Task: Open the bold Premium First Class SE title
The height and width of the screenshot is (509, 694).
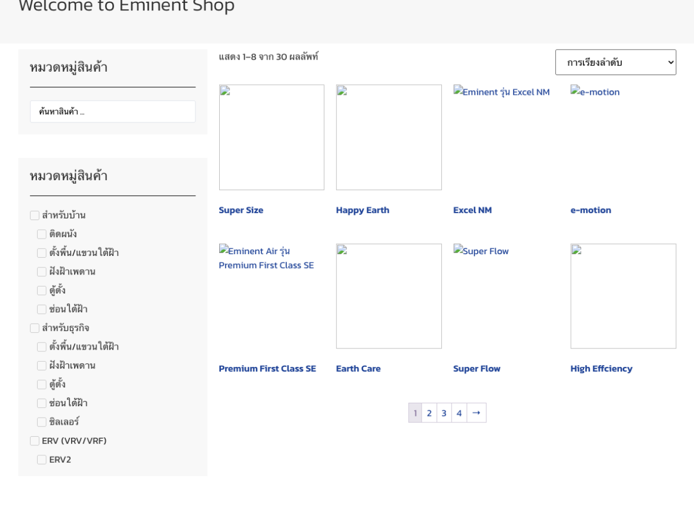Action: point(267,369)
